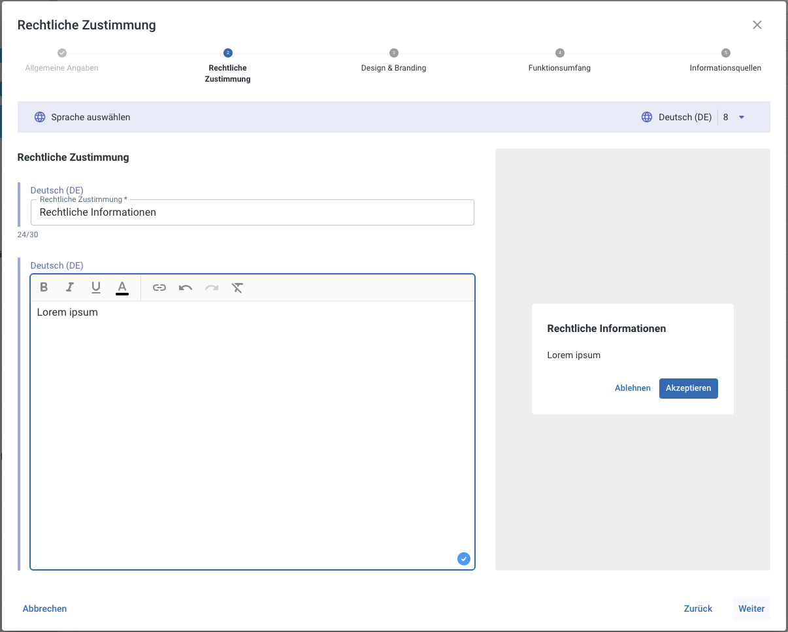The height and width of the screenshot is (632, 788).
Task: Toggle bold formatting in the editor toolbar
Action: coord(44,287)
